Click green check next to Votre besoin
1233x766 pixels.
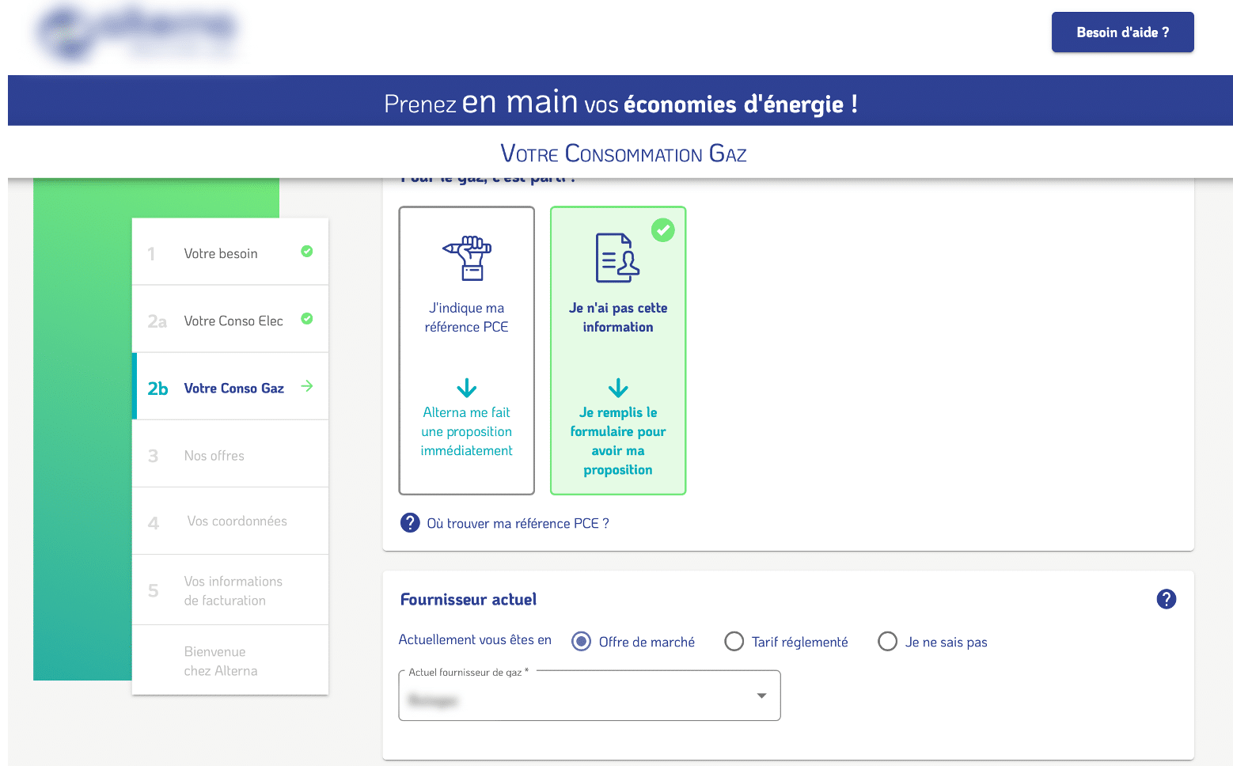[x=307, y=252]
